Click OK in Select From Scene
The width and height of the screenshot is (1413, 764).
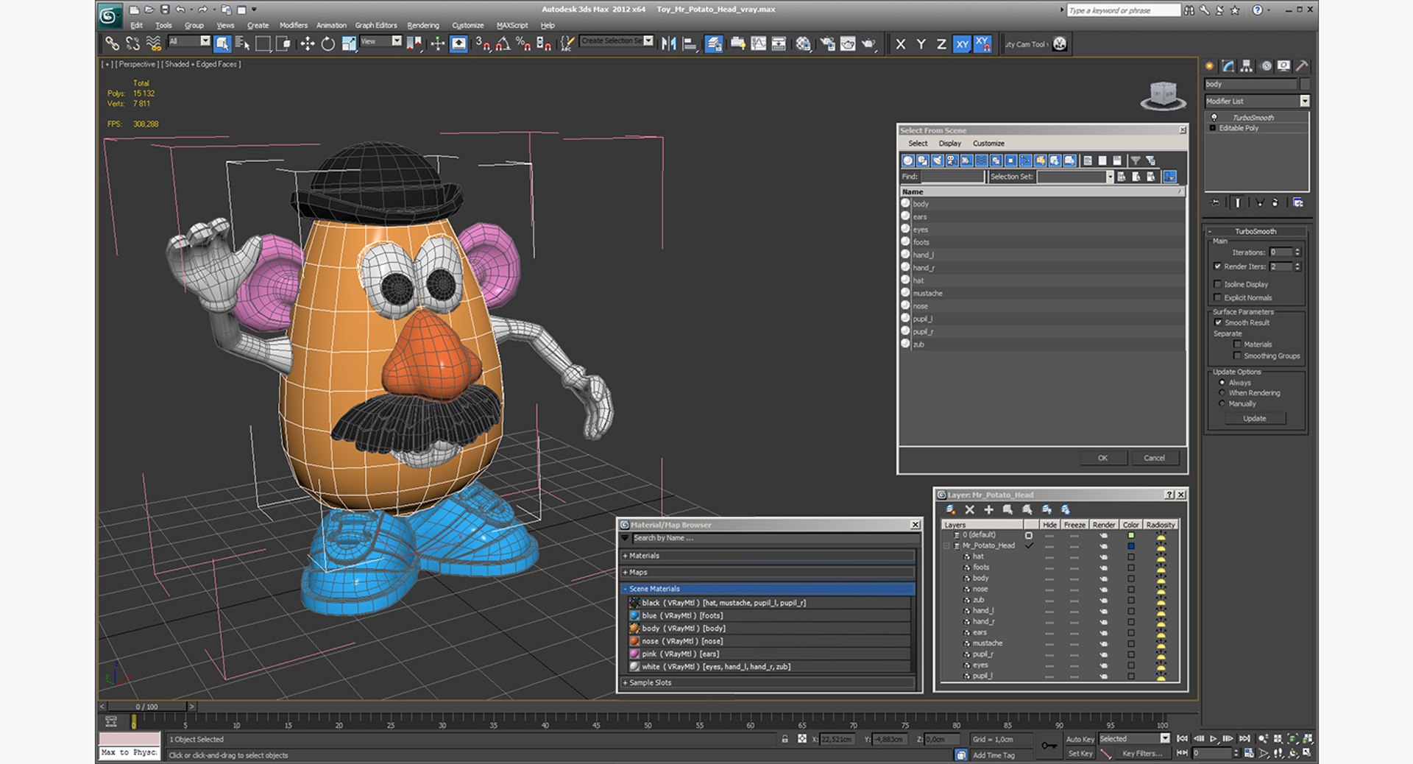coord(1102,458)
